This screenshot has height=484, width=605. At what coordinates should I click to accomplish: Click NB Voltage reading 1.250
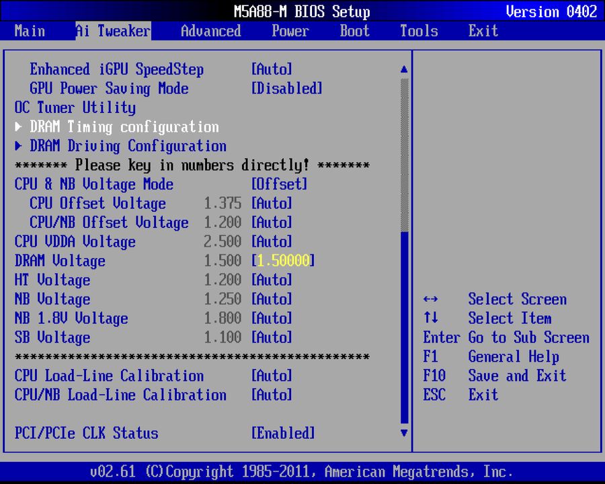pyautogui.click(x=223, y=299)
